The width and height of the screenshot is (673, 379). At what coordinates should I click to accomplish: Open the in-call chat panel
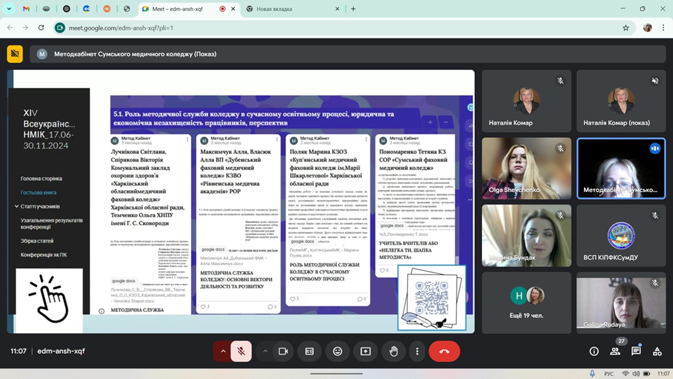tap(636, 351)
